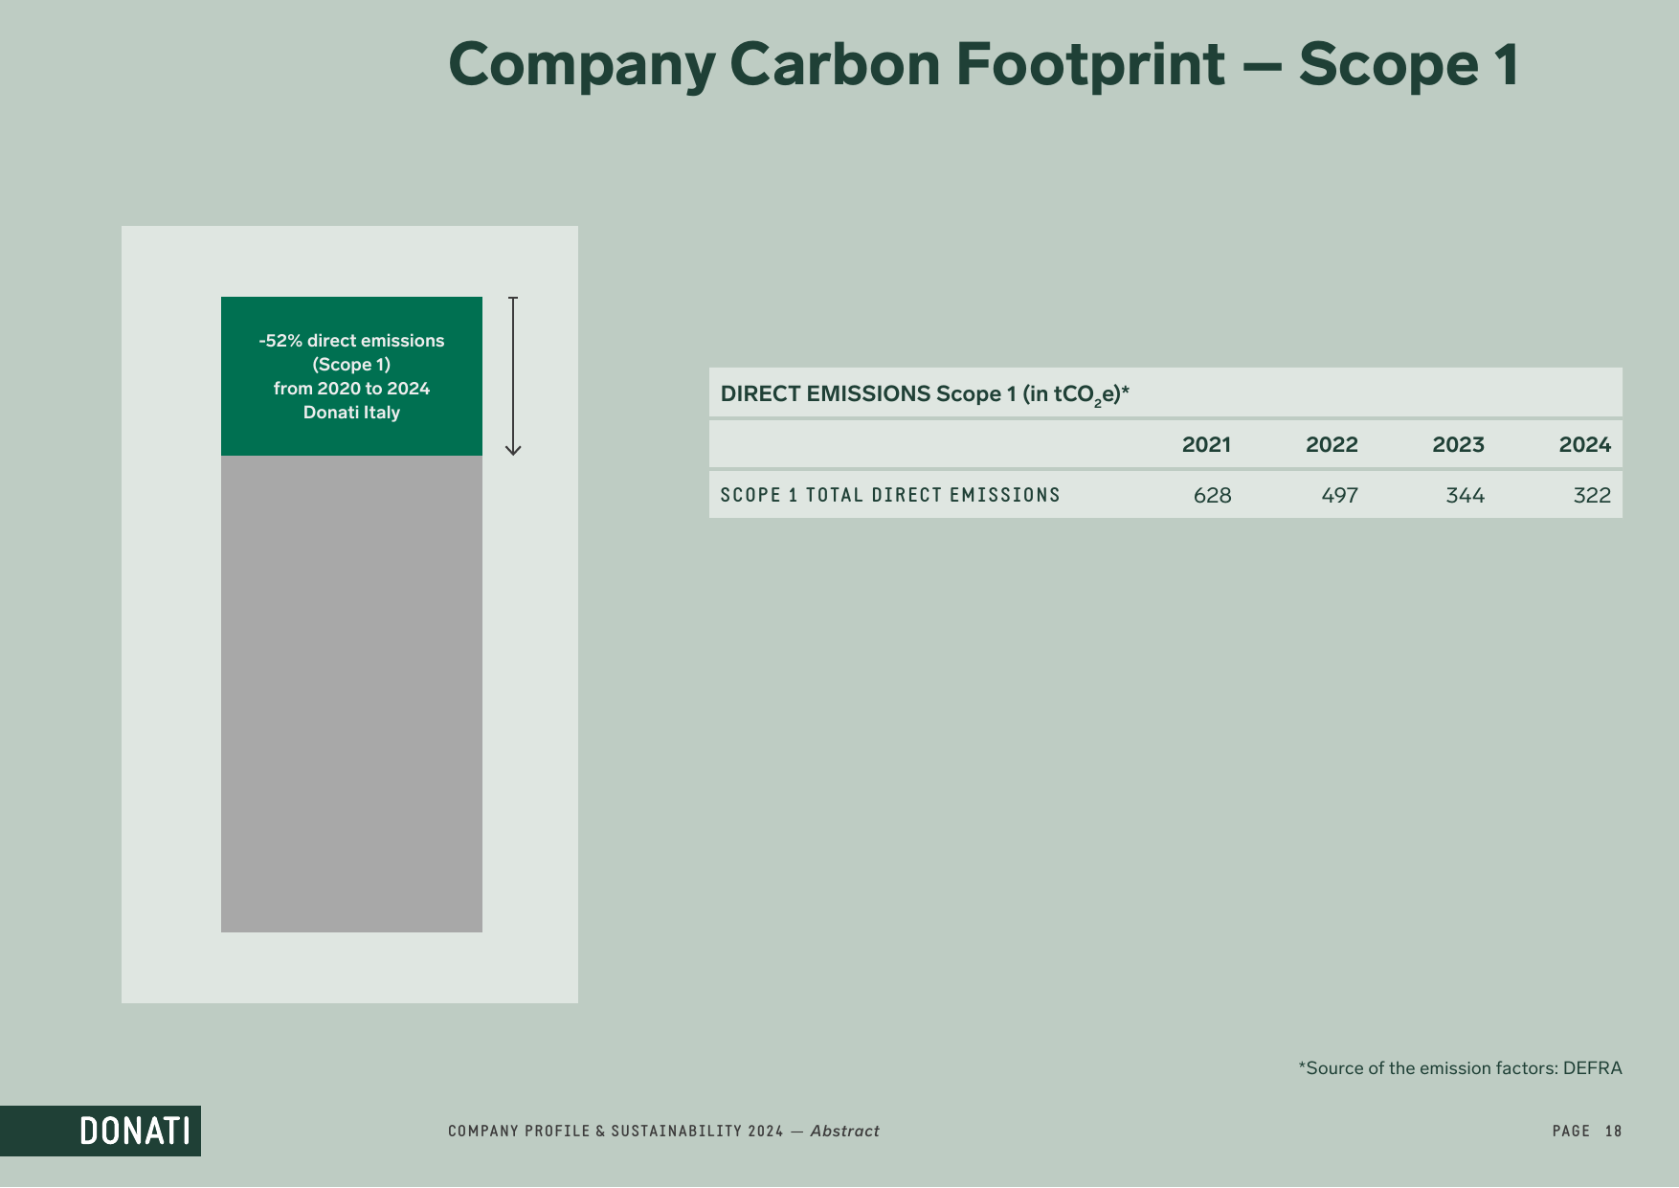Click the title "Company Carbon Footprint — Scope 1"
This screenshot has width=1679, height=1188.
[x=983, y=64]
